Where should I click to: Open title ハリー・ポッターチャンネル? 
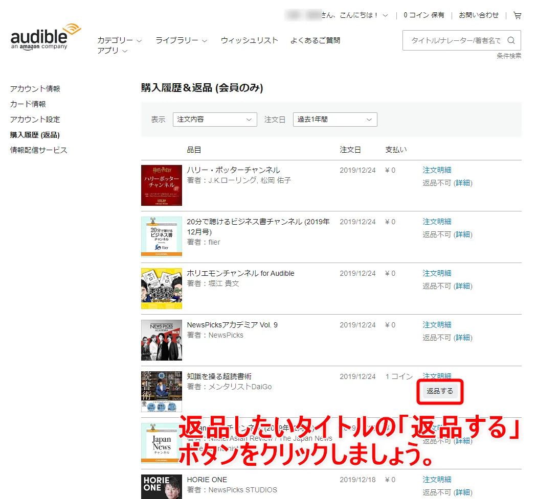pos(233,170)
